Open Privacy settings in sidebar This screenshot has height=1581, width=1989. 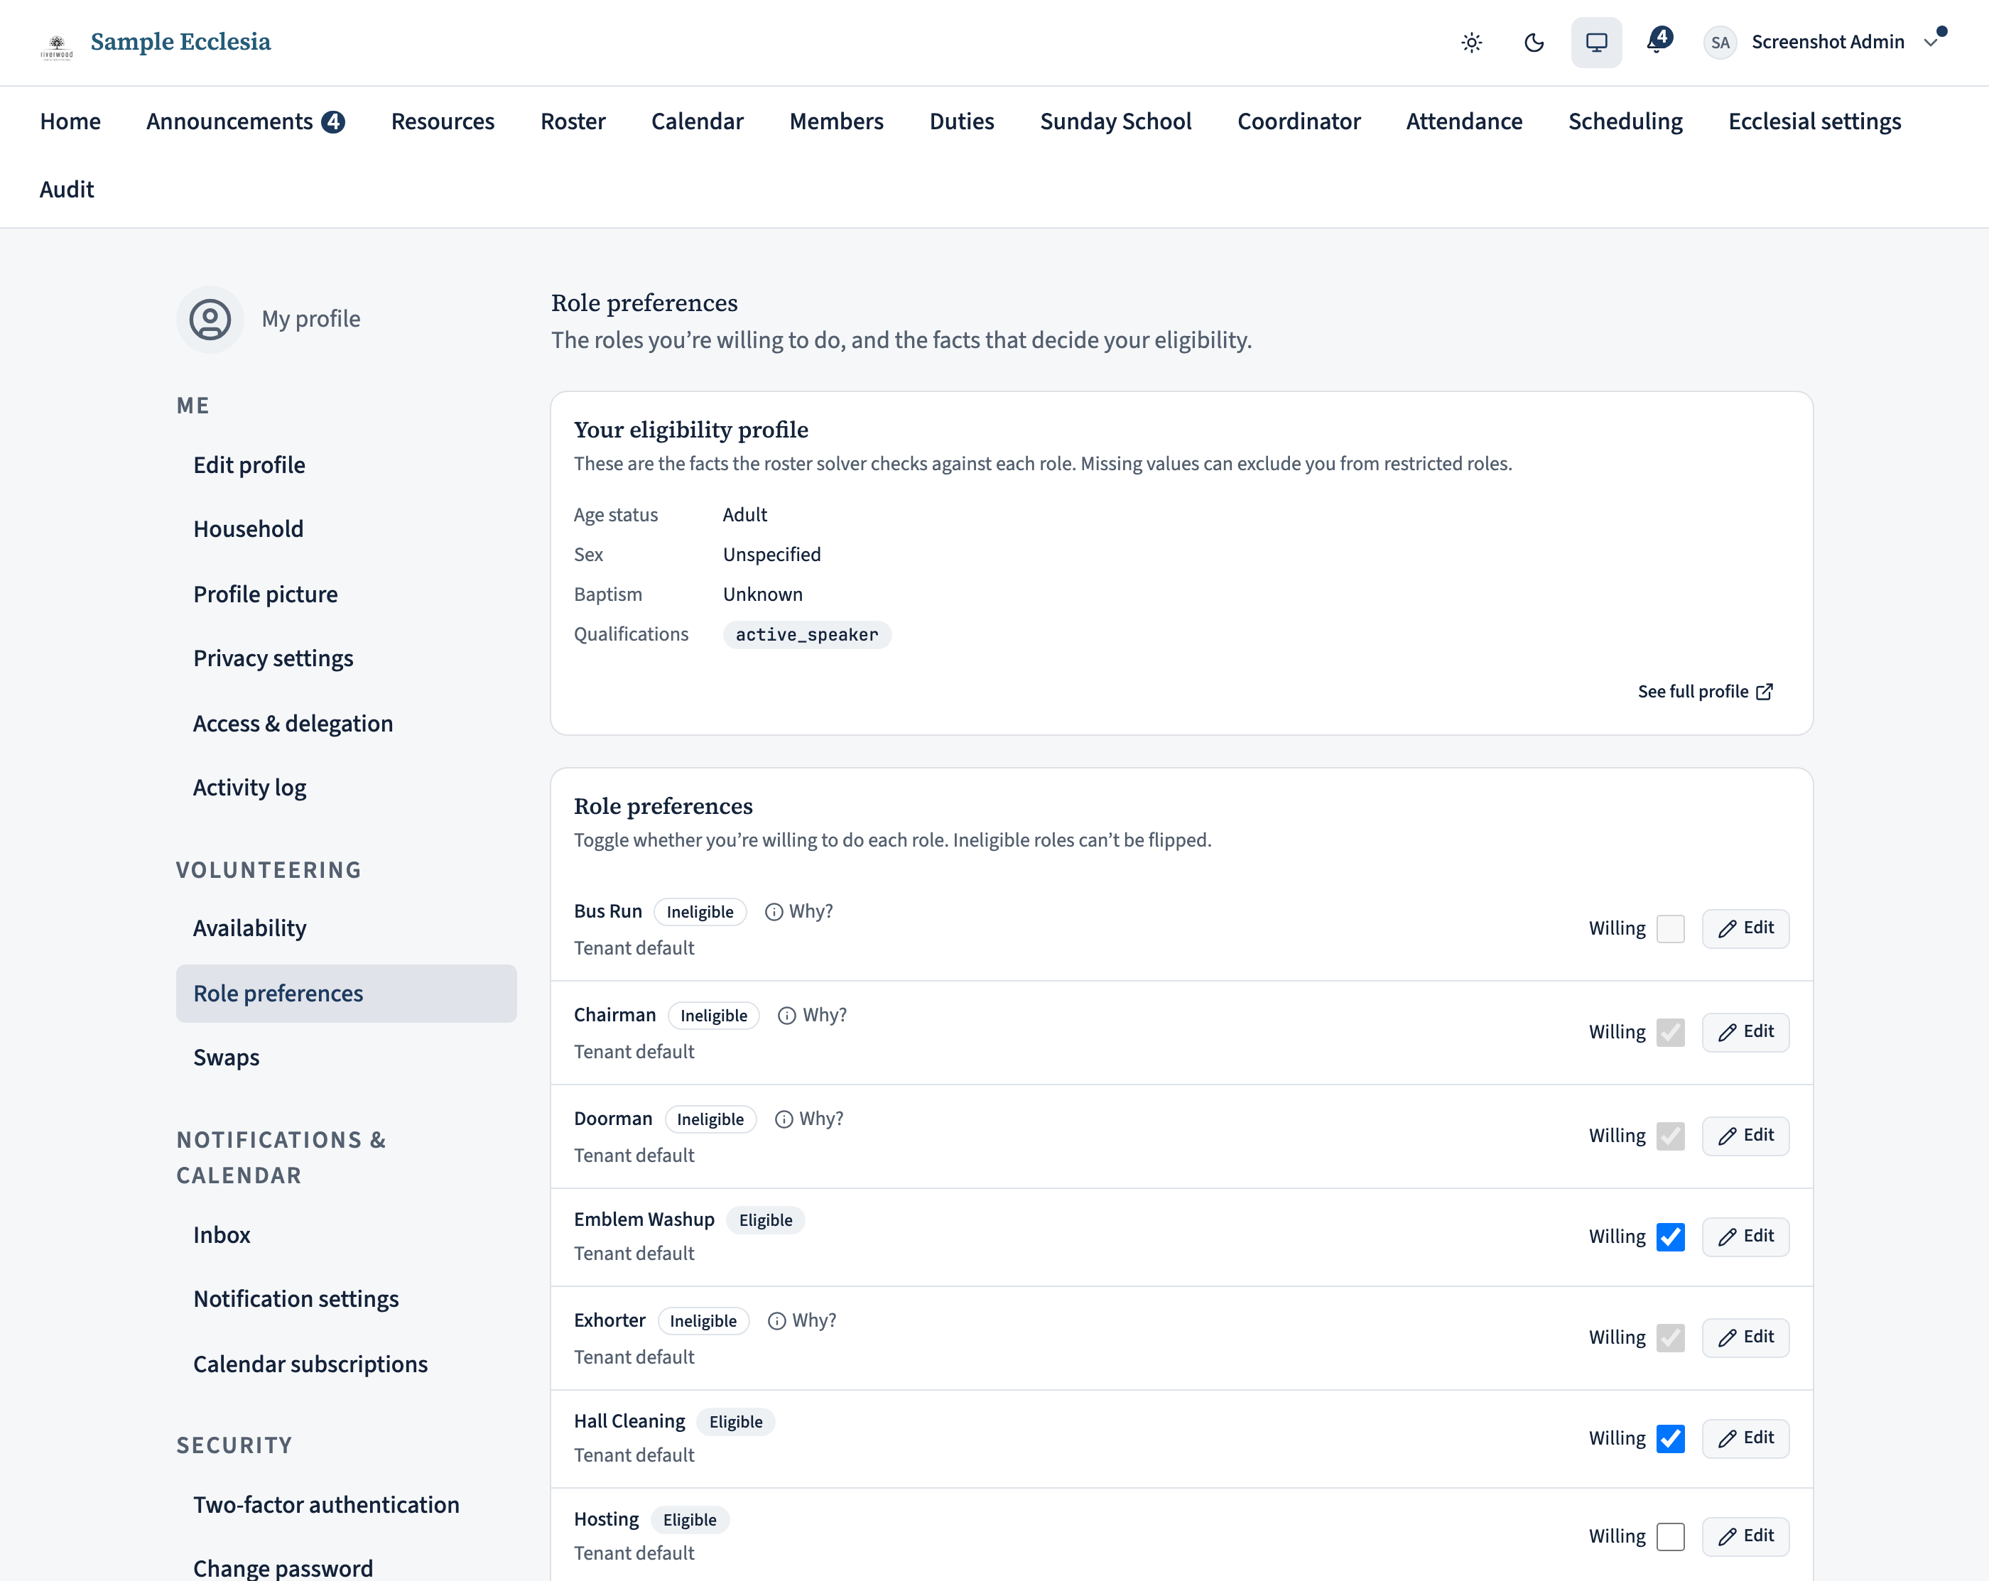coord(346,658)
